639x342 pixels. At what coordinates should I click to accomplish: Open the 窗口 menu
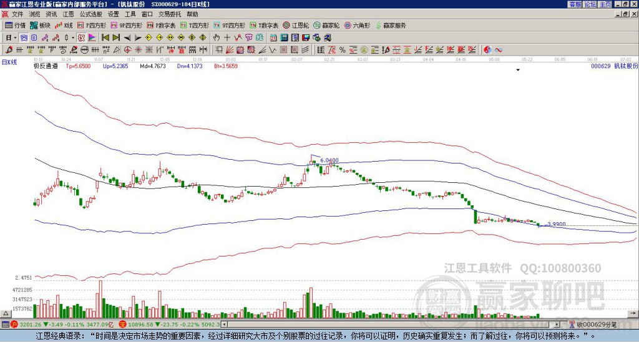coord(147,14)
